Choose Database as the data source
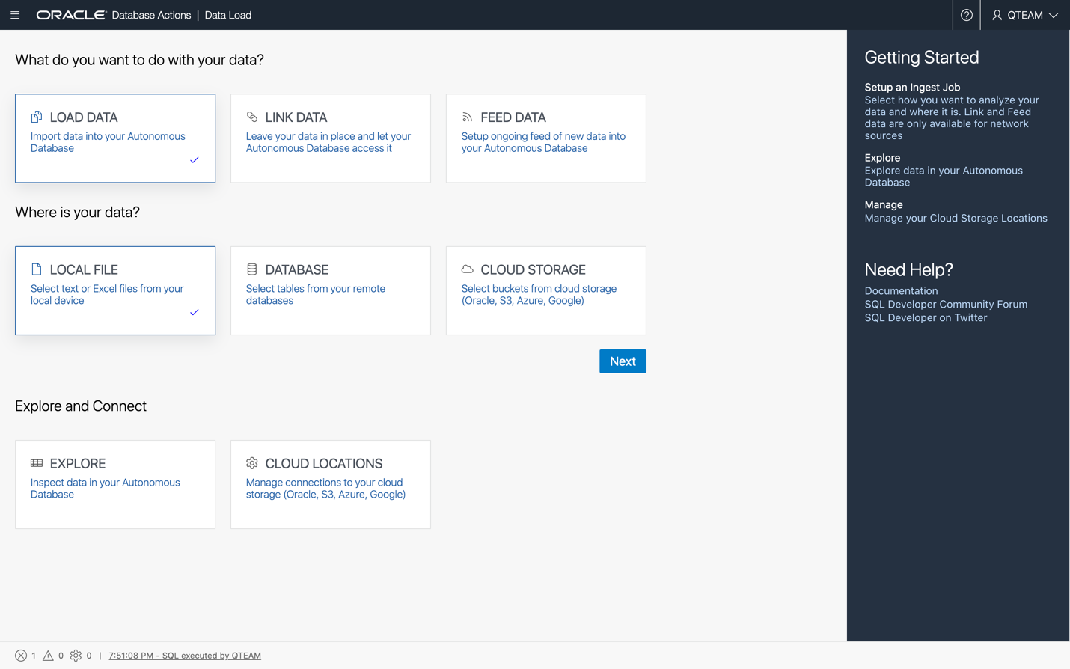 pos(330,290)
